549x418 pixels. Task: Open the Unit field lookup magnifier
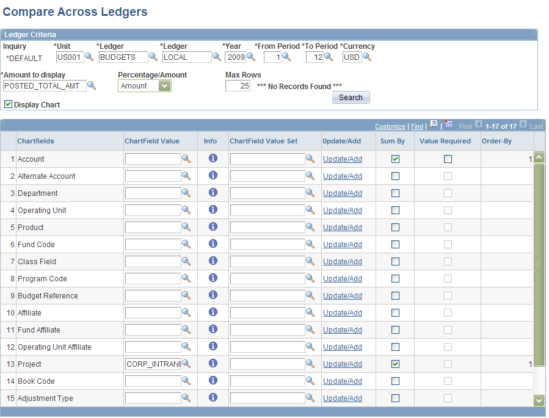[x=87, y=57]
